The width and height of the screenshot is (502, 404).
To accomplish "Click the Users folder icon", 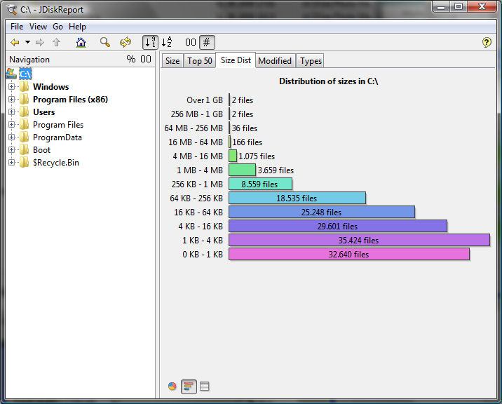I will (25, 112).
